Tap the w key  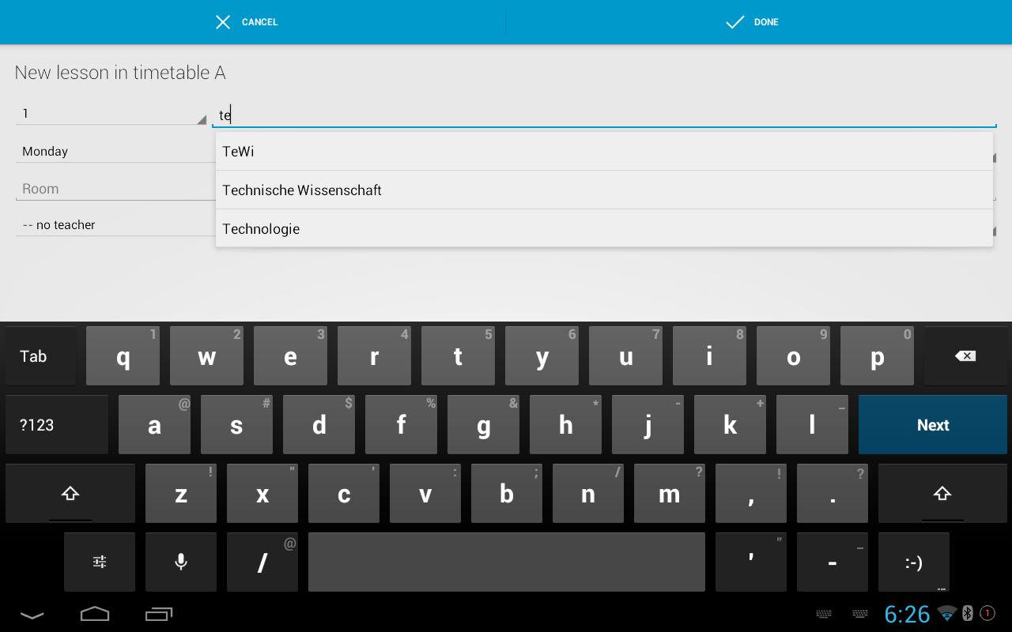coord(206,356)
